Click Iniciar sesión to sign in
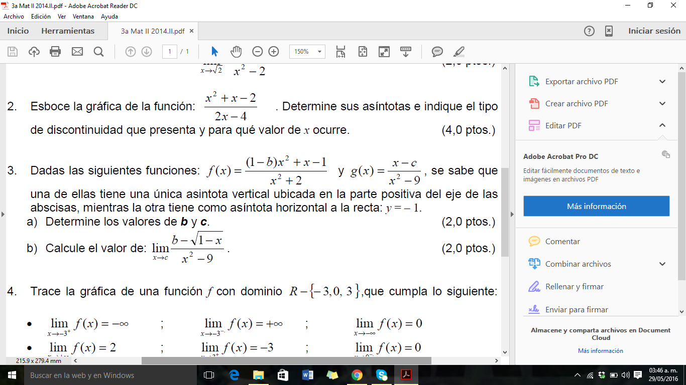Image resolution: width=686 pixels, height=385 pixels. [x=654, y=31]
